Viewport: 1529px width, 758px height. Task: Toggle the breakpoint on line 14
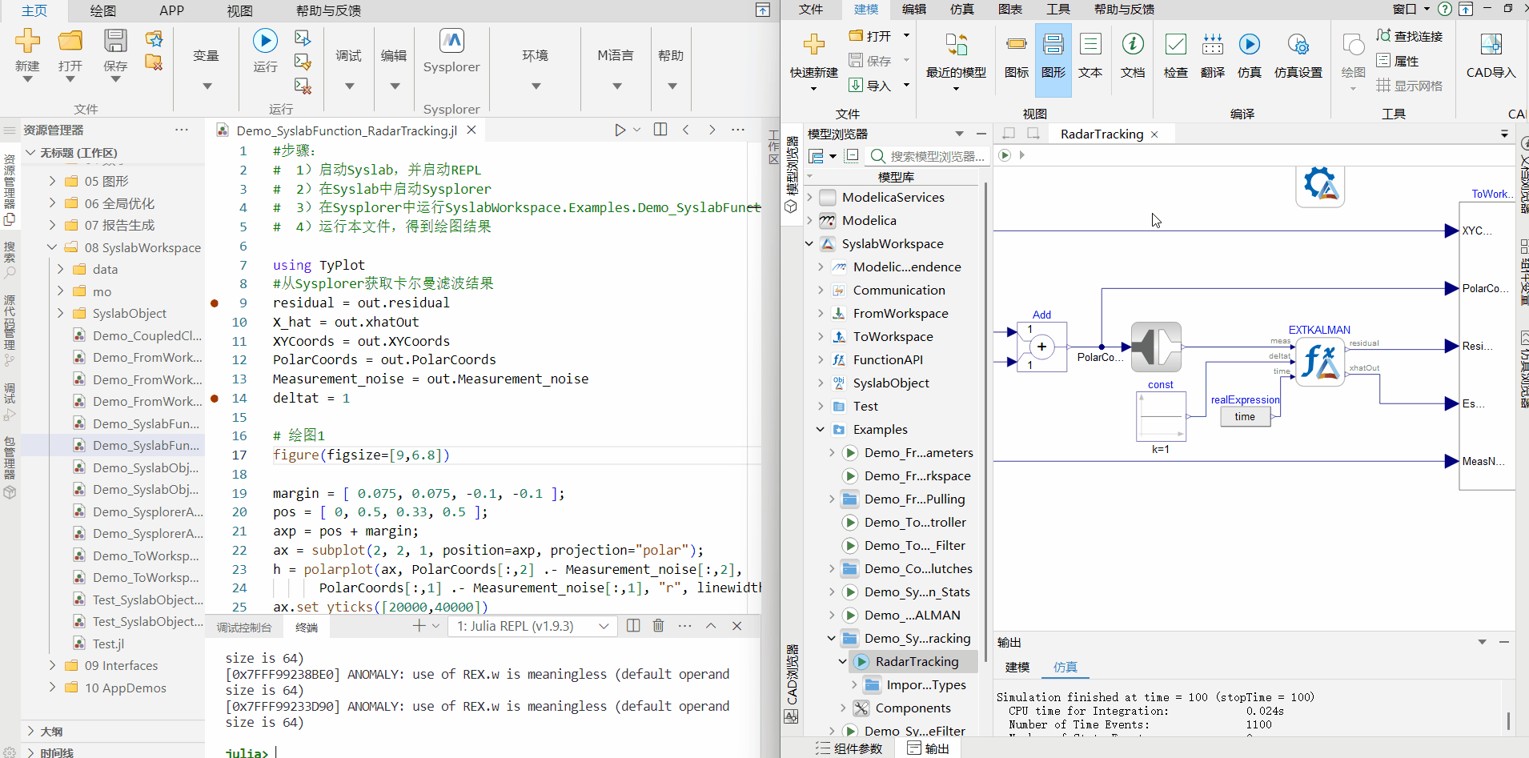[215, 399]
